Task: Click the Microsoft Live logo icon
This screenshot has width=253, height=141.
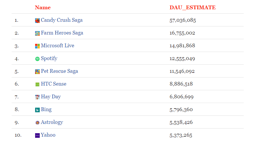Action: [x=37, y=46]
